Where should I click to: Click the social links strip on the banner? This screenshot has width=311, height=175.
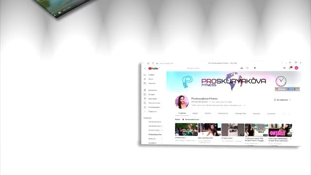pos(287,89)
